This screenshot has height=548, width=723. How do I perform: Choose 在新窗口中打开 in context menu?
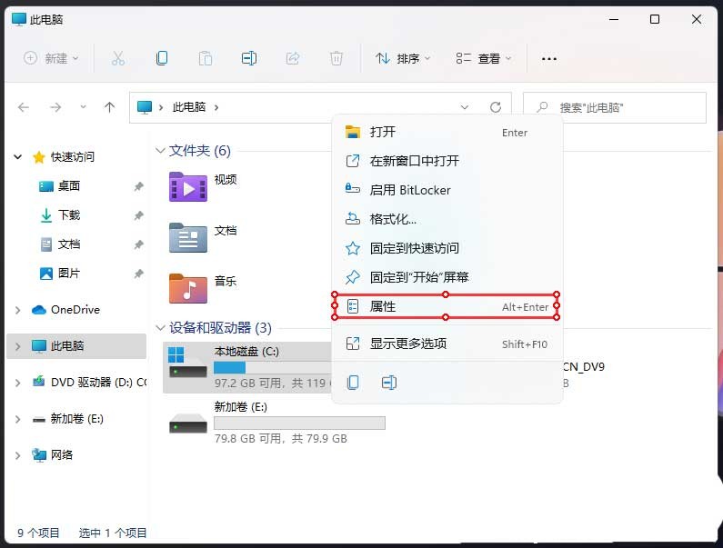[x=447, y=161]
